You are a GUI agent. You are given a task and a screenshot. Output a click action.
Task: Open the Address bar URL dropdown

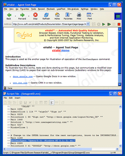(88, 24)
